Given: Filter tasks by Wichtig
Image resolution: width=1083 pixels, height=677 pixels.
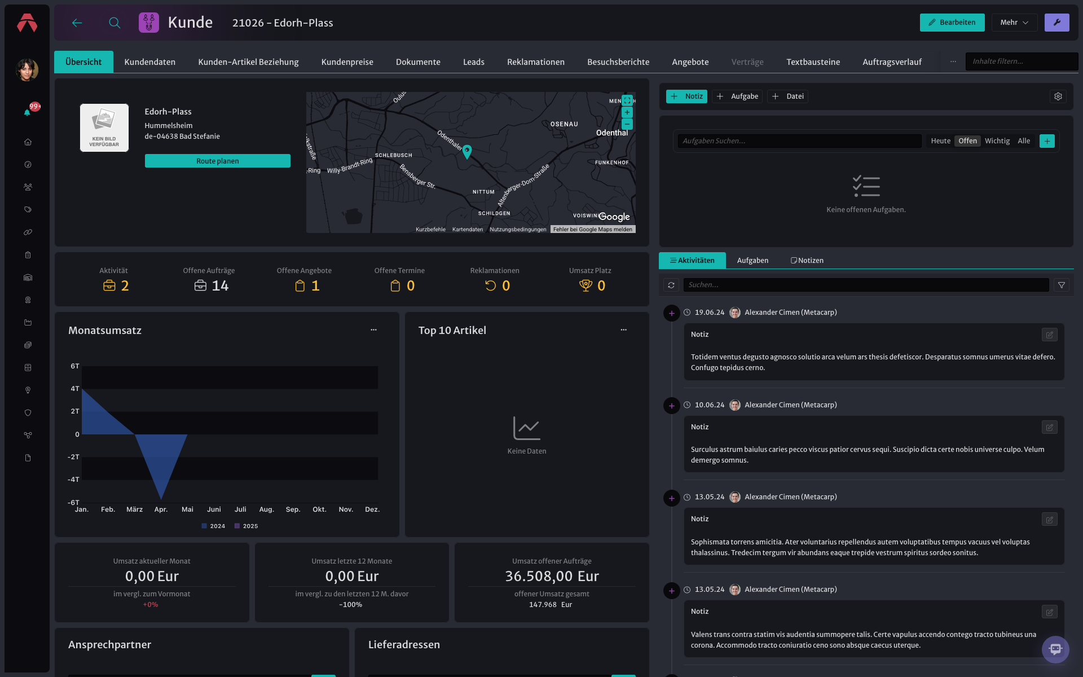Looking at the screenshot, I should pyautogui.click(x=997, y=141).
